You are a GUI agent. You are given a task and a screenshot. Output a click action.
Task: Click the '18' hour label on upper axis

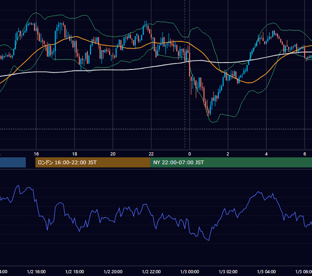tap(75, 154)
